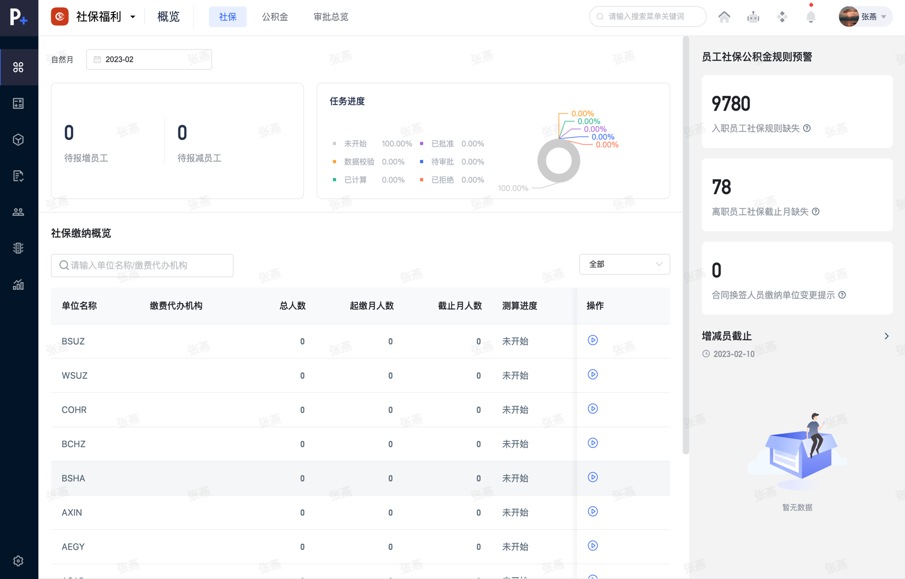Expand 增减员截止 section arrow
905x579 pixels.
tap(886, 336)
